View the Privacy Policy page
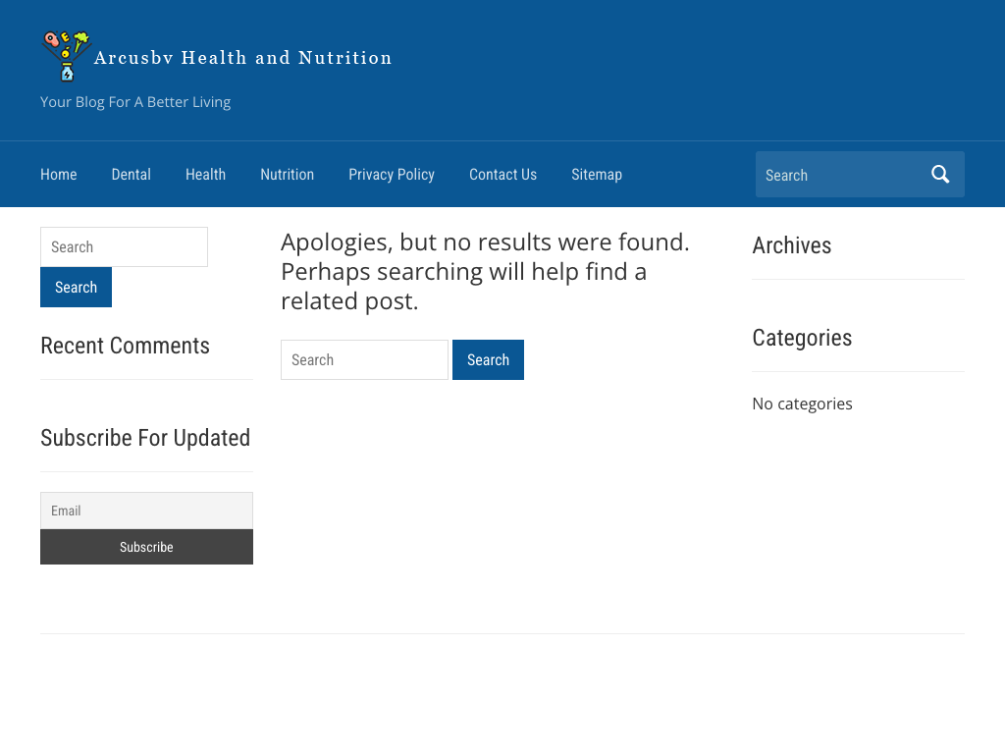 pyautogui.click(x=391, y=175)
